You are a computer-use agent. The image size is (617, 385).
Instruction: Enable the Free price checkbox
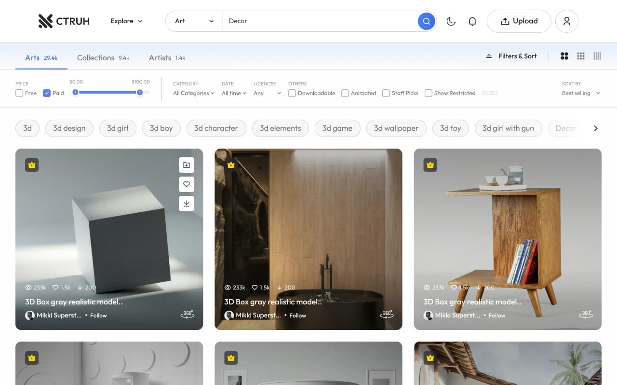click(x=19, y=93)
